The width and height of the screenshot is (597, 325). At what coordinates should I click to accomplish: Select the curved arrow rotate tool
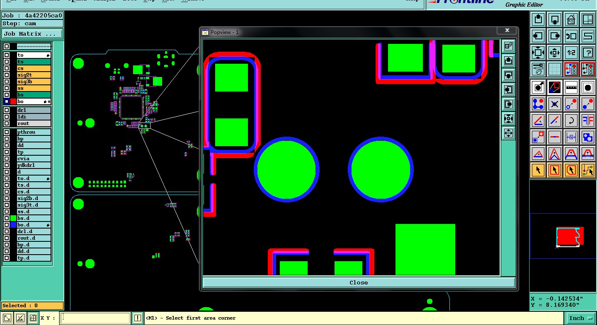(x=571, y=120)
